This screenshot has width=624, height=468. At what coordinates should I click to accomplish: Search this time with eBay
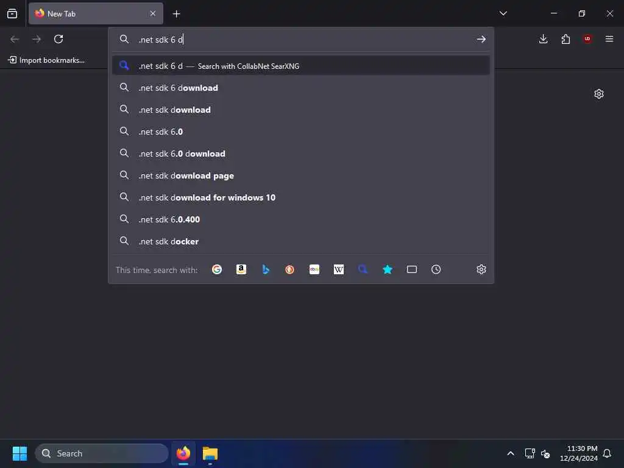coord(314,269)
